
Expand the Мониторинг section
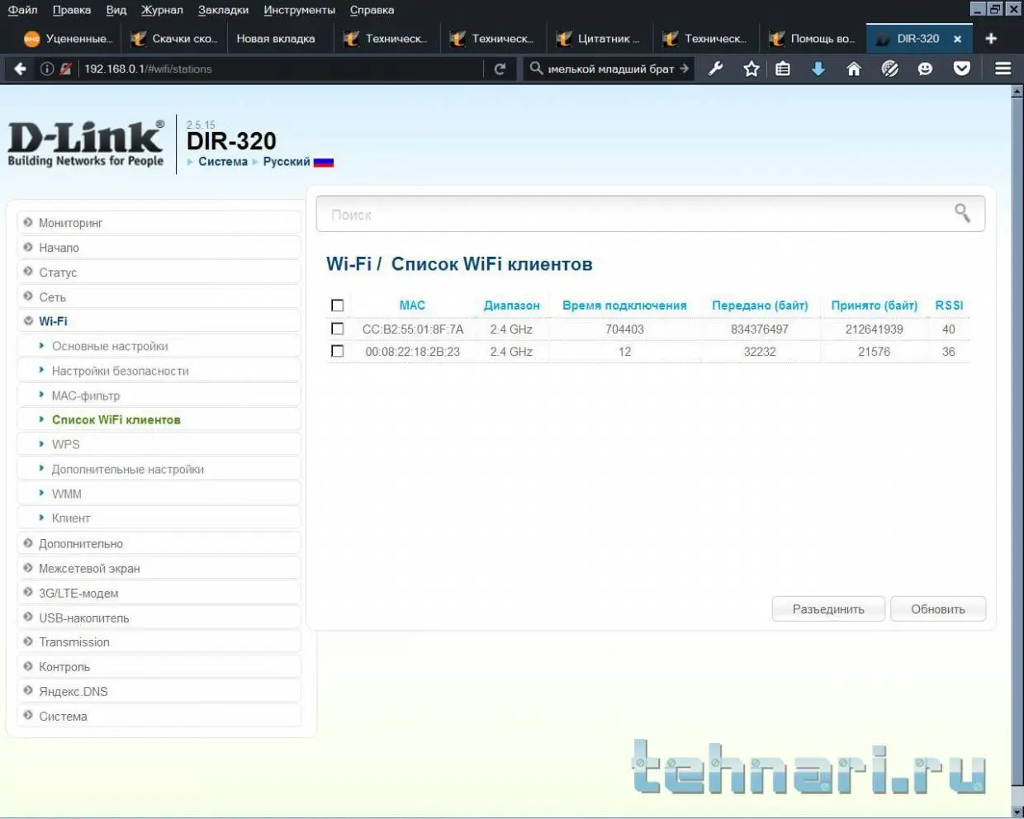(x=159, y=223)
